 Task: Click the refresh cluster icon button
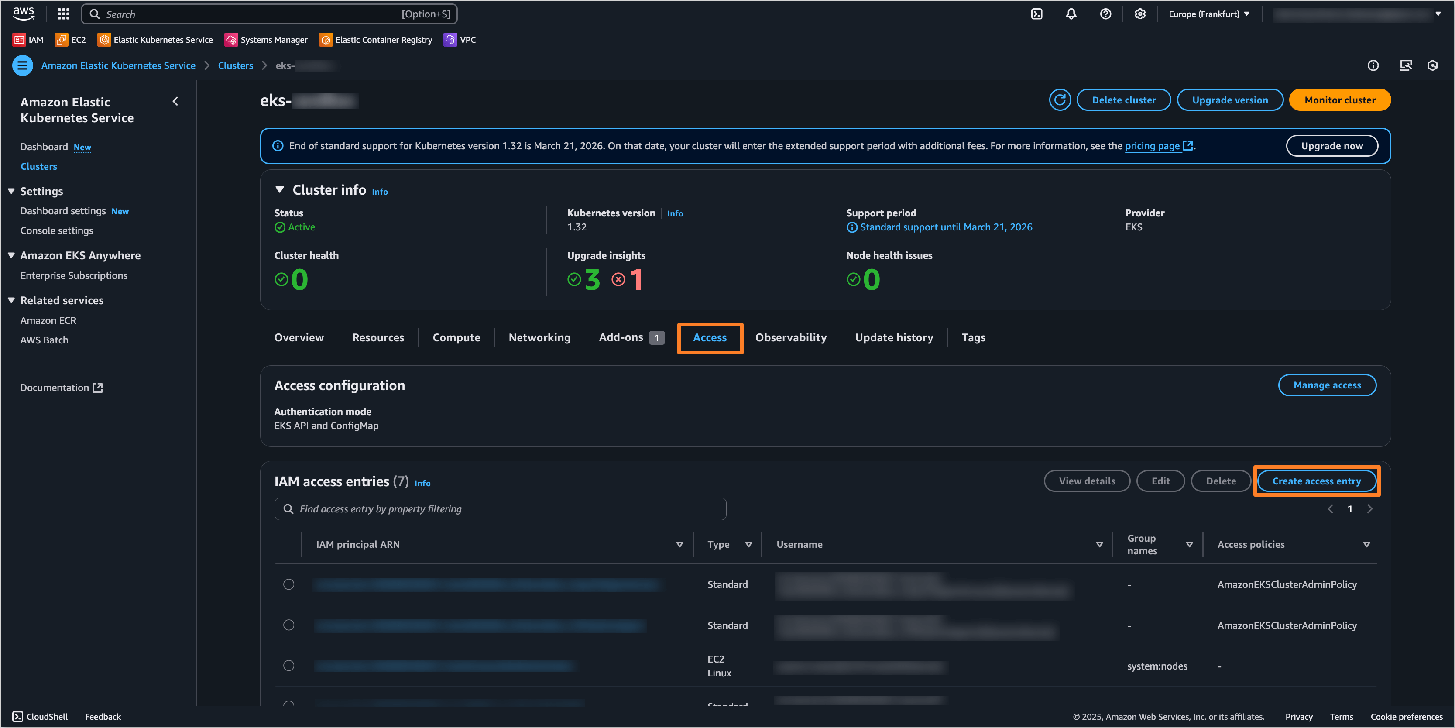coord(1060,100)
